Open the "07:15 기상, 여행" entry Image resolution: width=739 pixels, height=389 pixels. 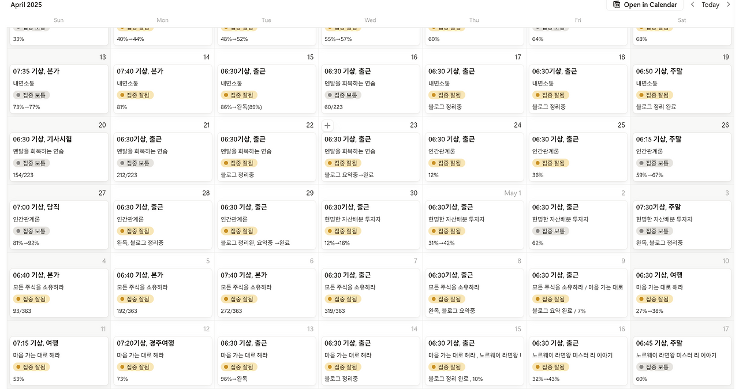36,343
